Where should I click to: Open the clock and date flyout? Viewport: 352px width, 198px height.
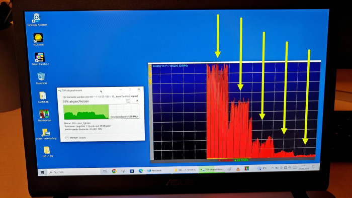(304, 167)
